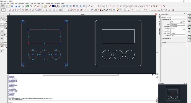
Task: Click the clipboard Paste icon in toolbar
Action: coord(45,6)
